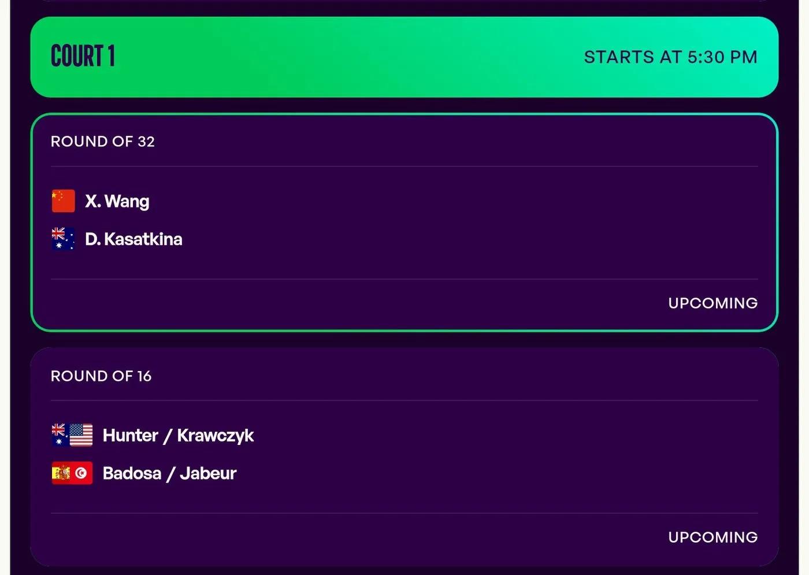Click the Round of 16 heading
Viewport: 809px width, 575px height.
[101, 376]
